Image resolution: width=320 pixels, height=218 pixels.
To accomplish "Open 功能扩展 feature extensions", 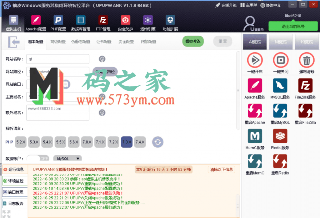I will point(170,23).
